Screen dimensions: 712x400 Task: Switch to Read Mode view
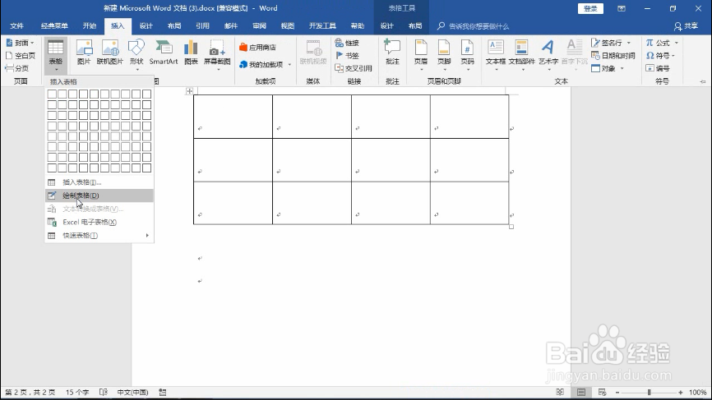point(561,393)
